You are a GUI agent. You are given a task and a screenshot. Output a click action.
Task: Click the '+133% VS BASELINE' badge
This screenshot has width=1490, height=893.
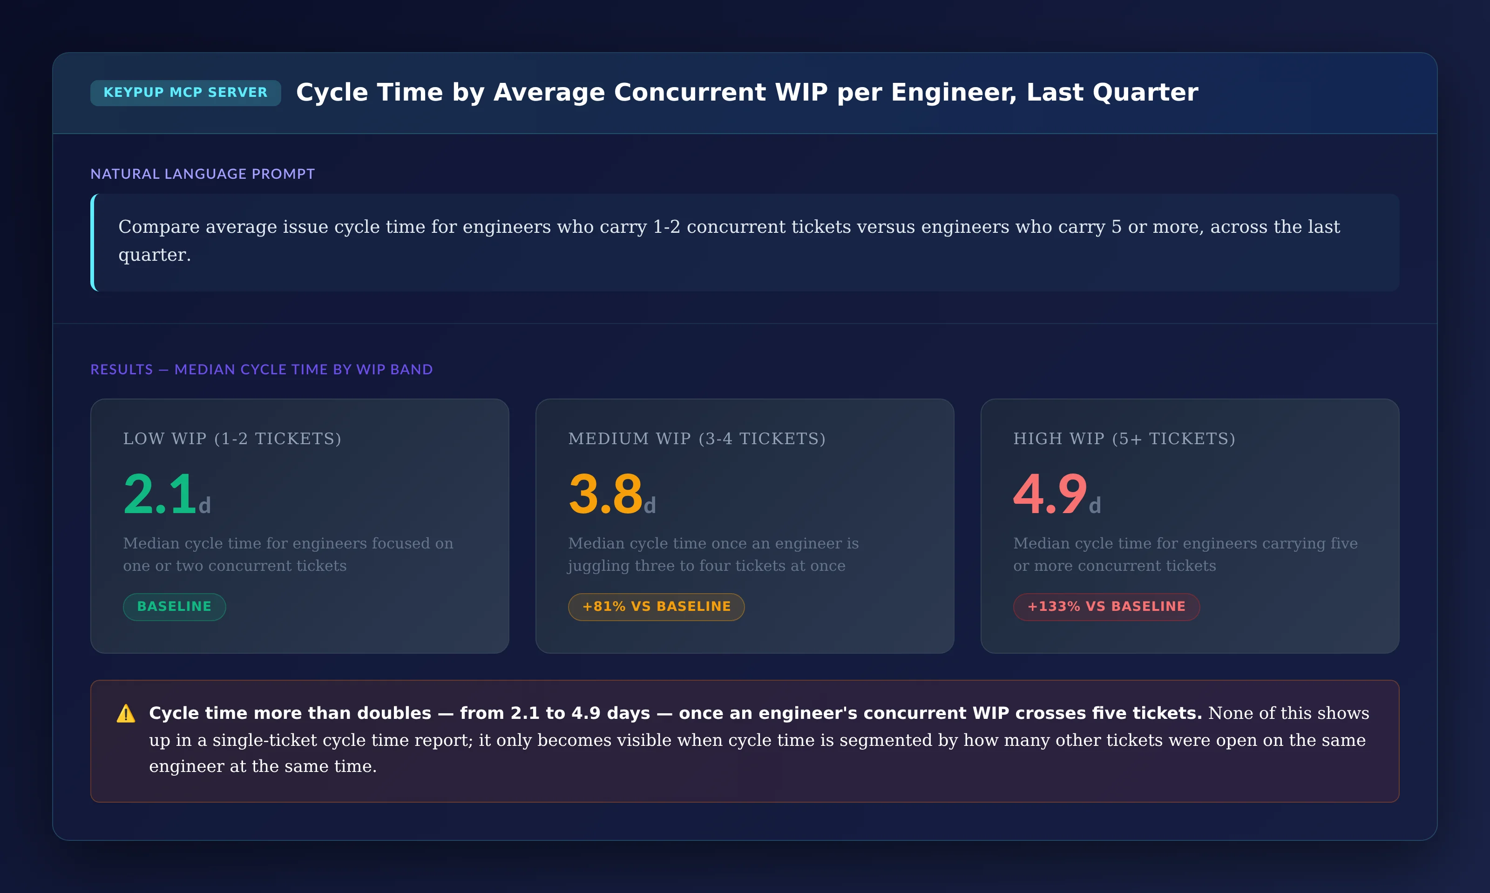click(1107, 607)
